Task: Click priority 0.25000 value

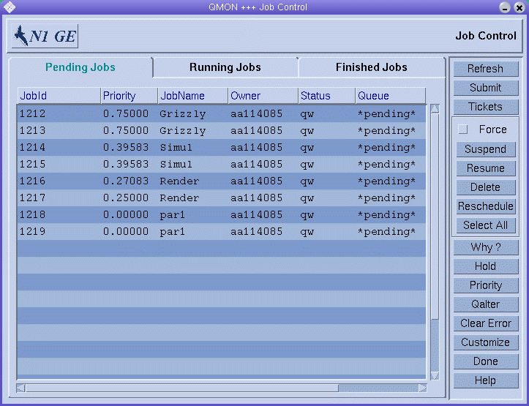Action: (126, 198)
